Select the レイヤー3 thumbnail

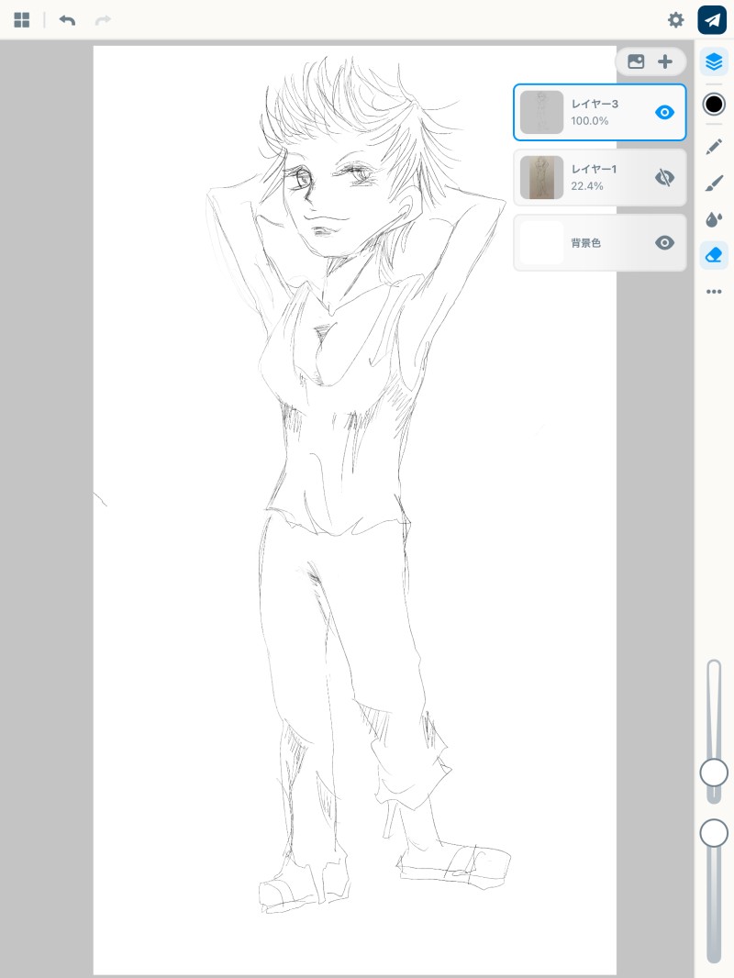(x=541, y=112)
